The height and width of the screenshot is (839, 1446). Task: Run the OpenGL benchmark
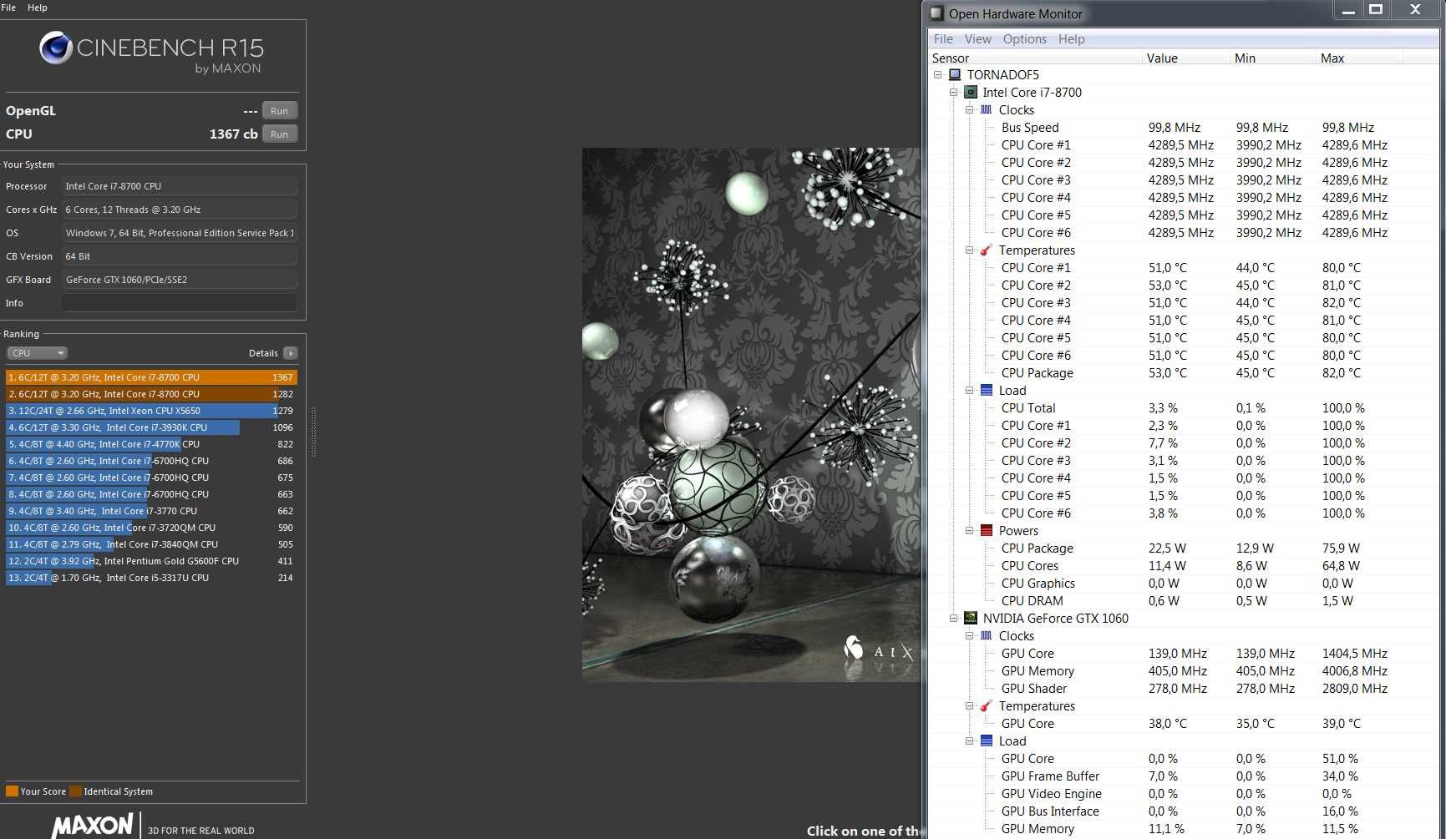pos(280,111)
